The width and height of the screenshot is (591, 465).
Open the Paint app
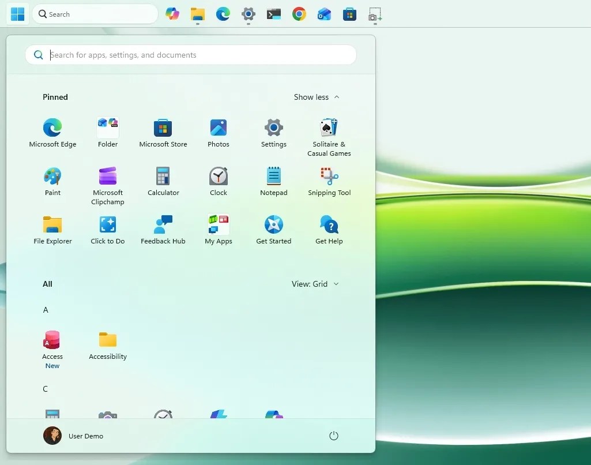(52, 181)
